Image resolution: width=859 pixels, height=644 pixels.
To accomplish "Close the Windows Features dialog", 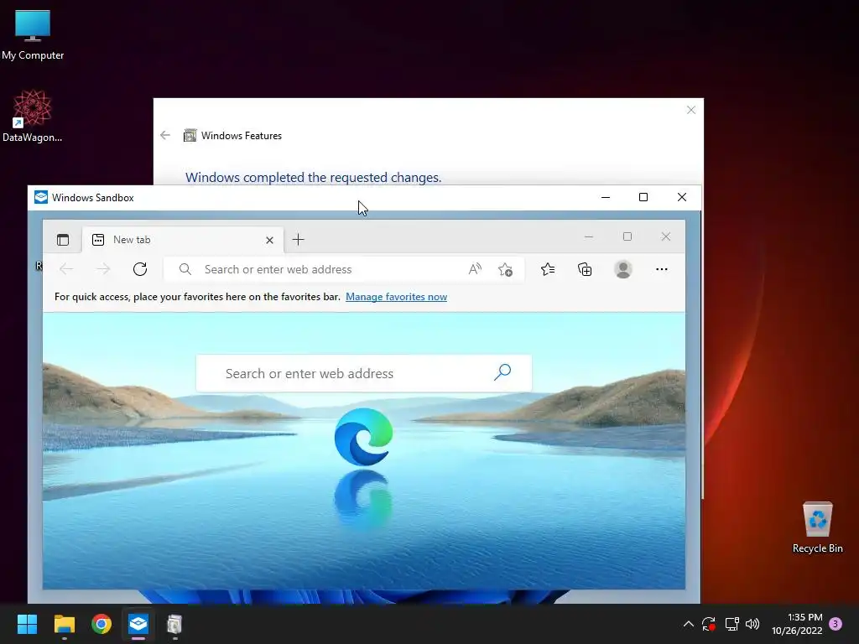I will click(691, 110).
